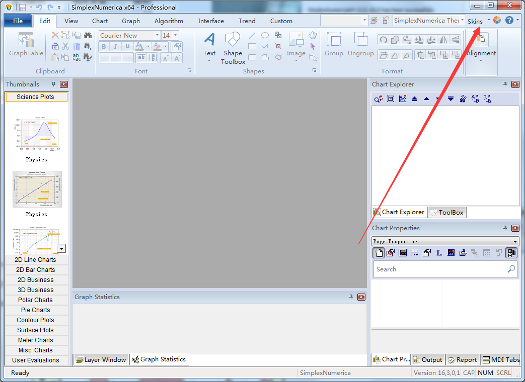Select the ellipse shape tool
Image resolution: width=525 pixels, height=382 pixels.
[265, 35]
